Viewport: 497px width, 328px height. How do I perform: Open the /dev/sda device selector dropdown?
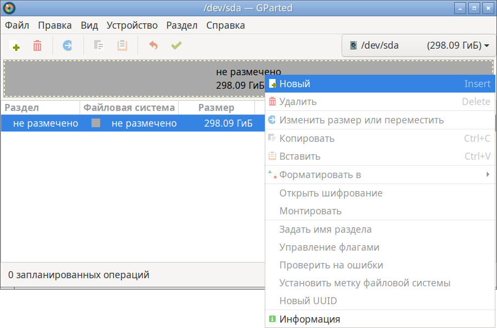coord(418,45)
